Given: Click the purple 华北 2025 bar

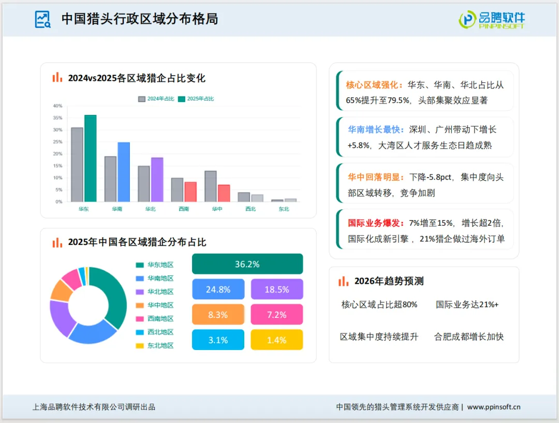Looking at the screenshot, I should coord(157,180).
